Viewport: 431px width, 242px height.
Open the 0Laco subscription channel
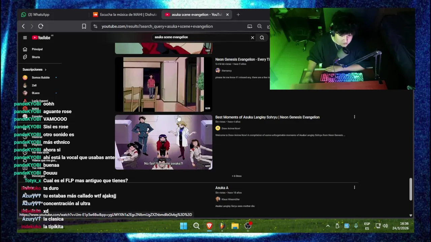pyautogui.click(x=36, y=93)
